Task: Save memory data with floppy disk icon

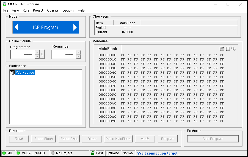Action: (x=228, y=49)
